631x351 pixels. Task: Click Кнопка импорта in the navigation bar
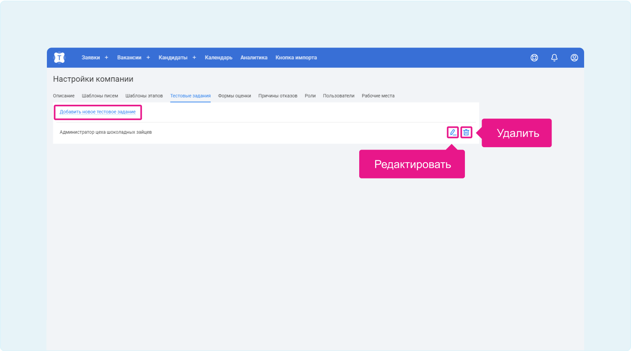point(296,58)
